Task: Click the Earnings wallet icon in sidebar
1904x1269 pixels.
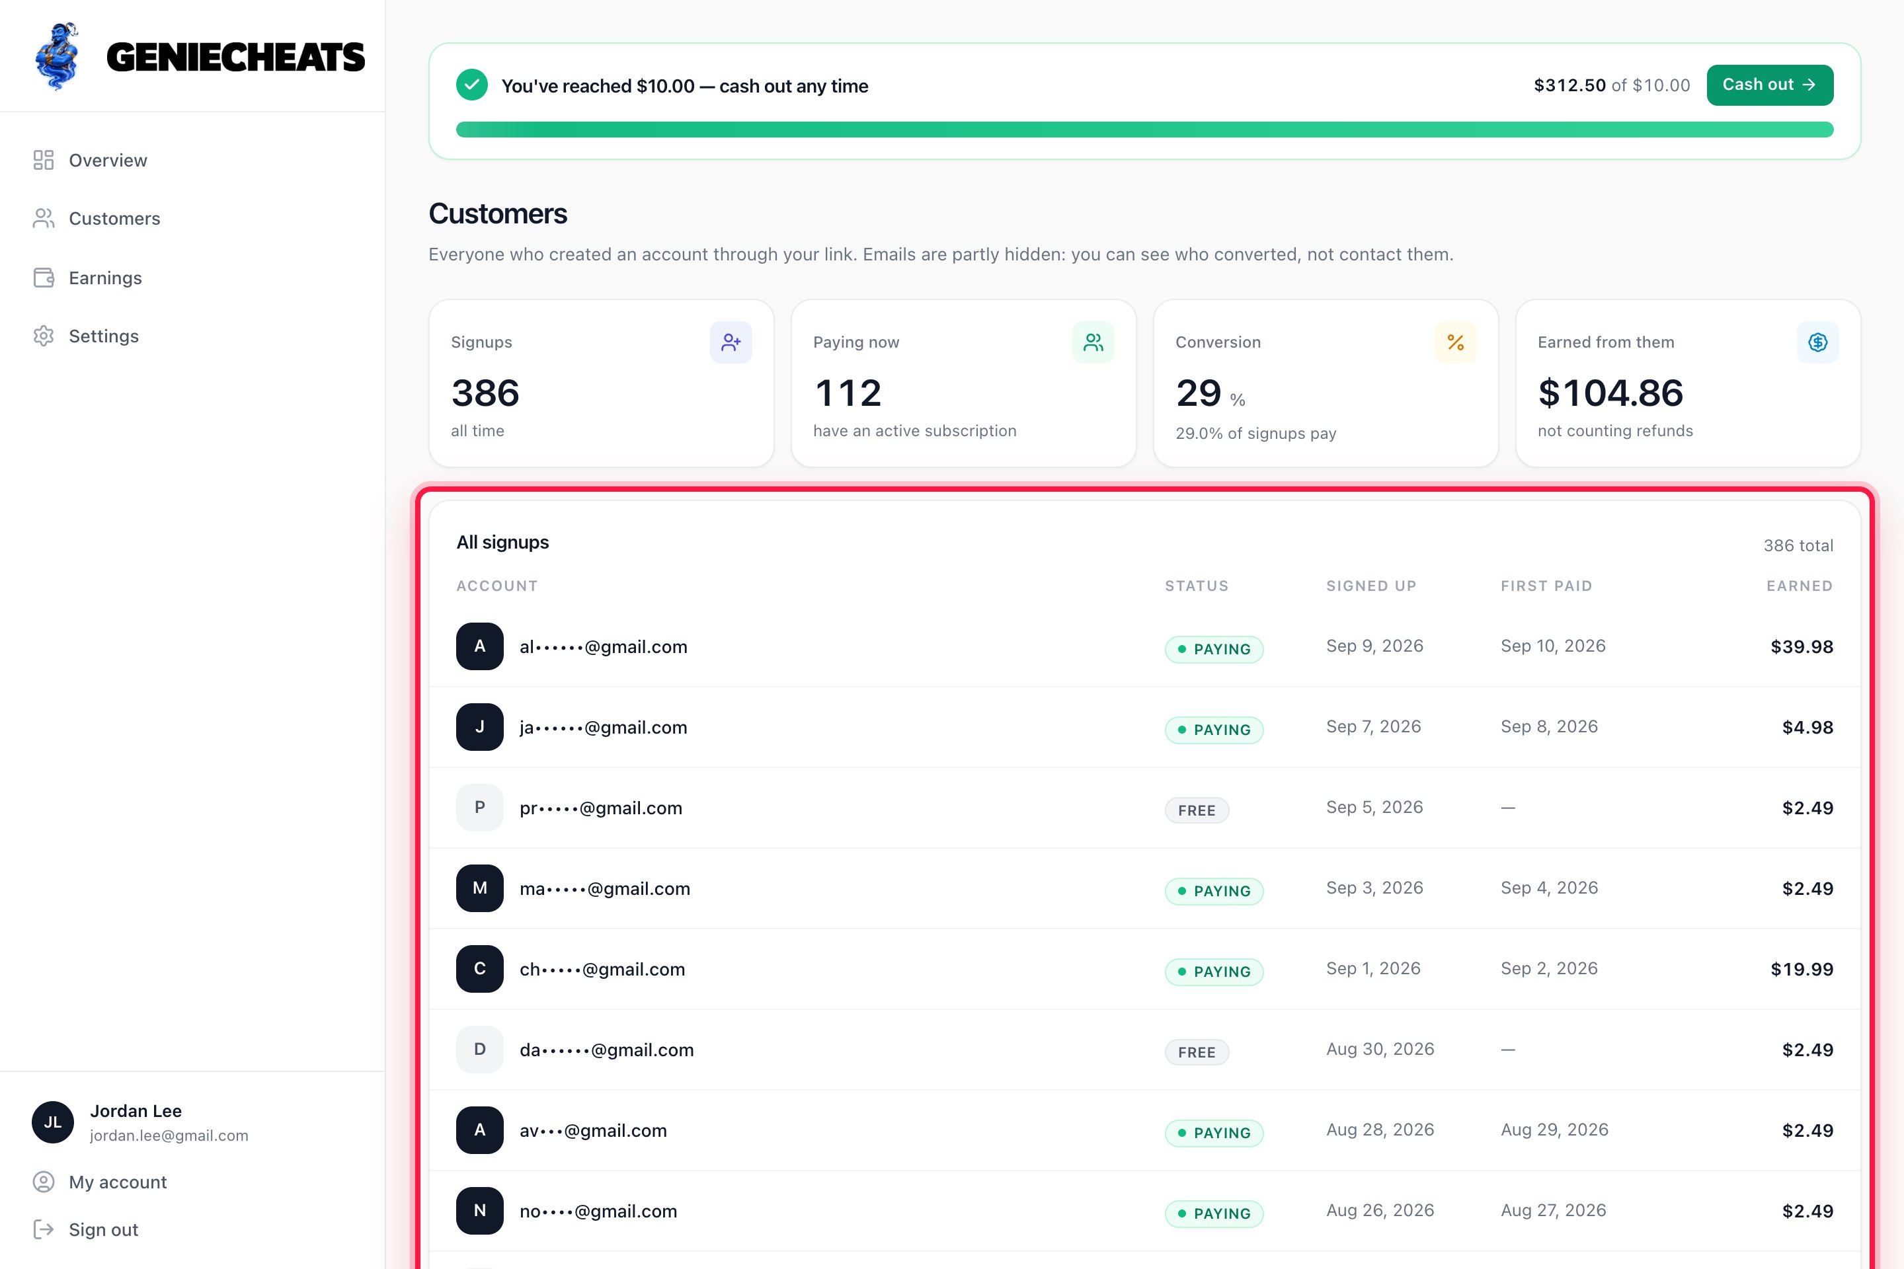Action: 44,278
